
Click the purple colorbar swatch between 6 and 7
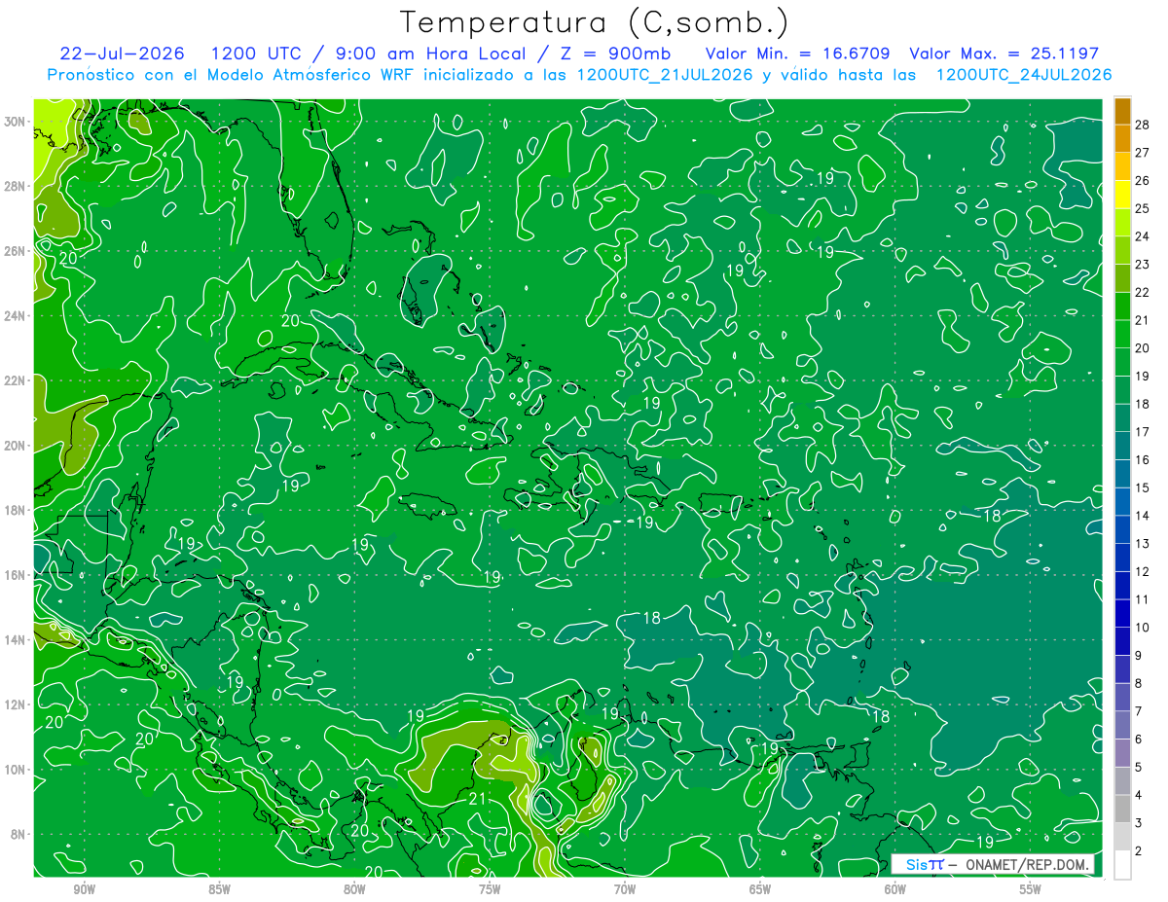[1122, 726]
